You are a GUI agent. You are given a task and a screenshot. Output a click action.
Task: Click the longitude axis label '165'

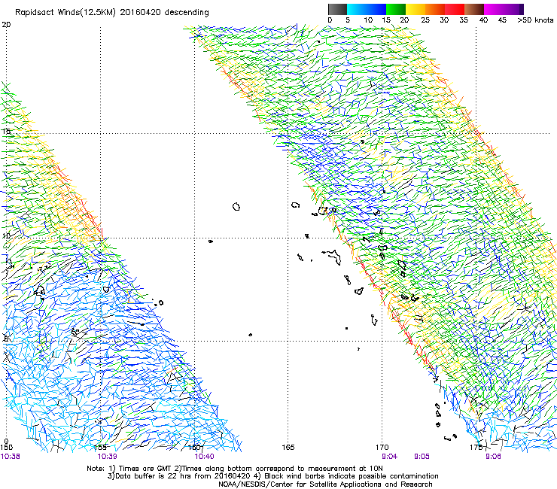(288, 448)
